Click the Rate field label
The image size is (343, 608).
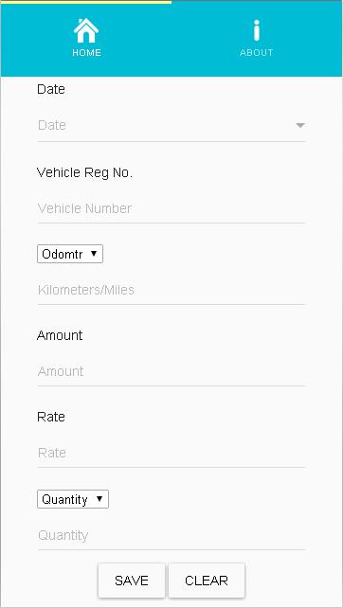click(51, 417)
